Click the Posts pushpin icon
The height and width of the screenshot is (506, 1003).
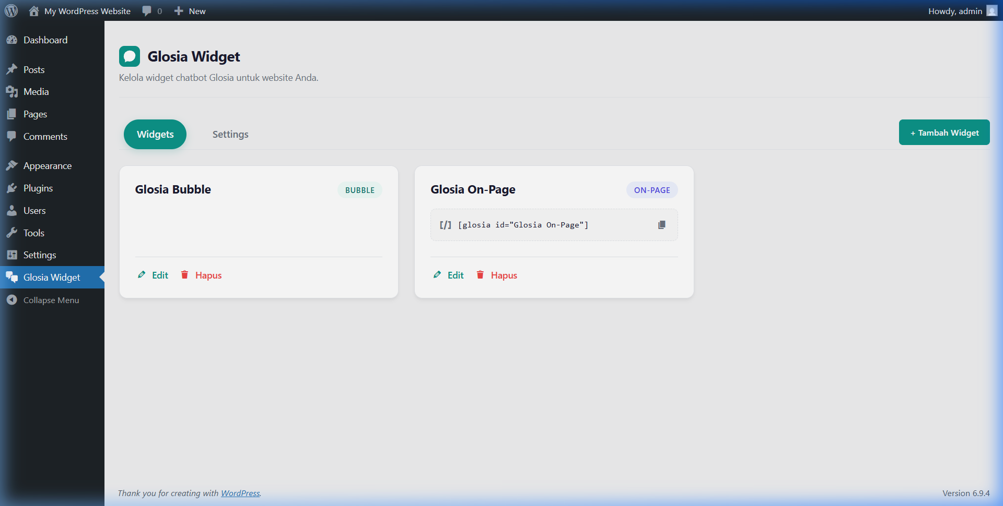pyautogui.click(x=11, y=69)
